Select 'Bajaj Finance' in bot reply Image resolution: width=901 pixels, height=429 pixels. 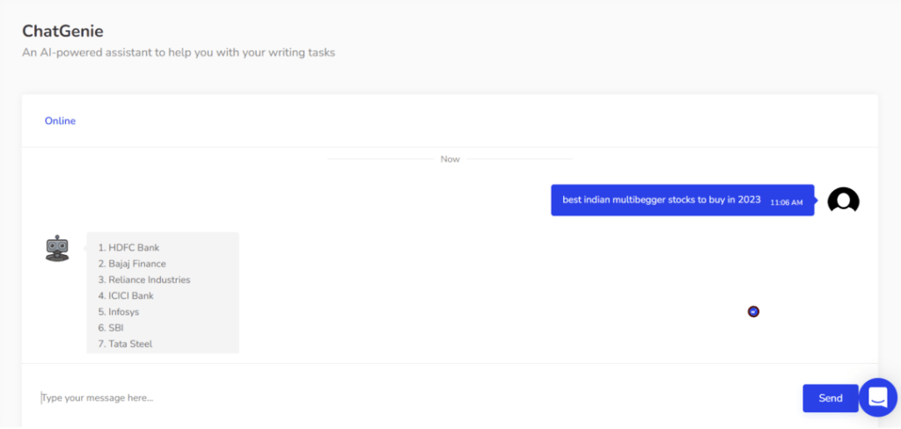[136, 264]
